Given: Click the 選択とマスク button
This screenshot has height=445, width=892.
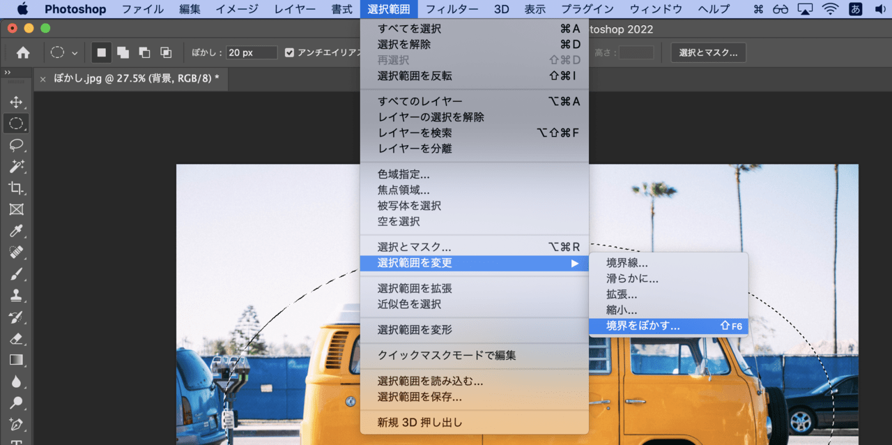Looking at the screenshot, I should [708, 52].
